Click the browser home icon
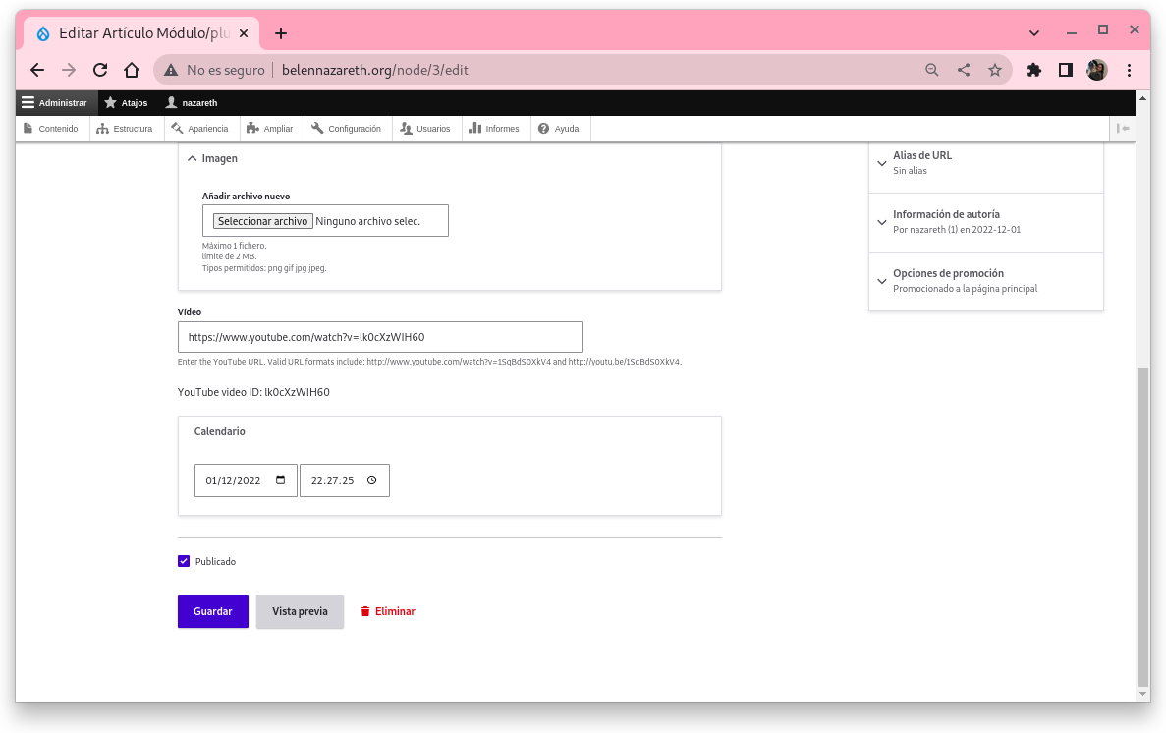 pos(132,70)
